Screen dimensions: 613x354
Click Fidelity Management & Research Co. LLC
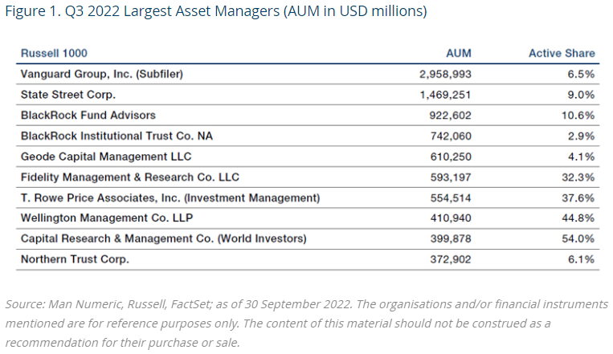click(x=130, y=177)
